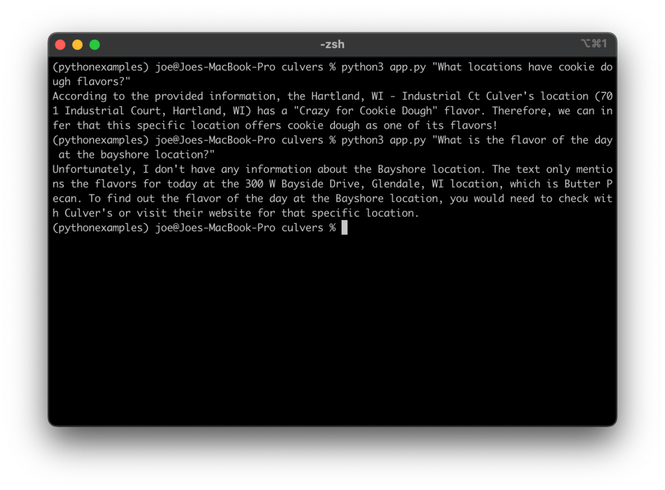Maximize the terminal with the green button

coord(95,45)
